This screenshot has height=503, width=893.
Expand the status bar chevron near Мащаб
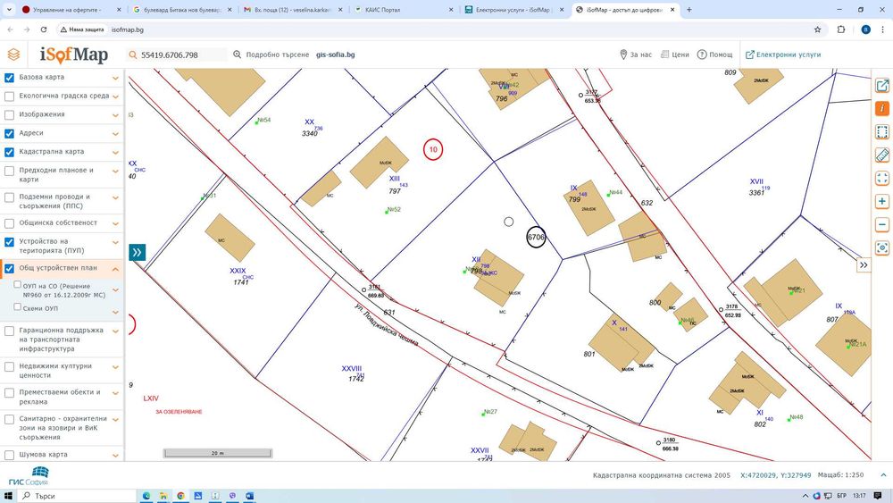pos(883,474)
